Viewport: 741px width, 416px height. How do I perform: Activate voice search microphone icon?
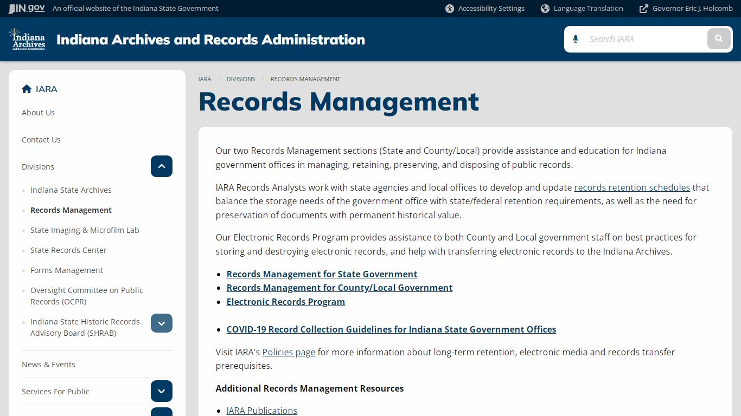click(576, 39)
